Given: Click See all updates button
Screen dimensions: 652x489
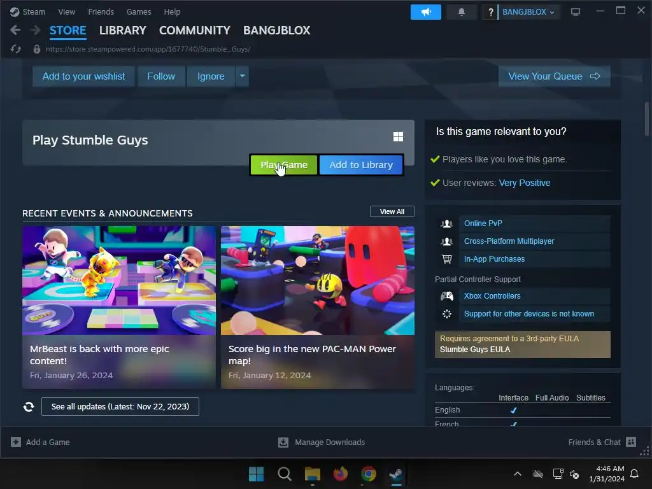Looking at the screenshot, I should [x=120, y=407].
